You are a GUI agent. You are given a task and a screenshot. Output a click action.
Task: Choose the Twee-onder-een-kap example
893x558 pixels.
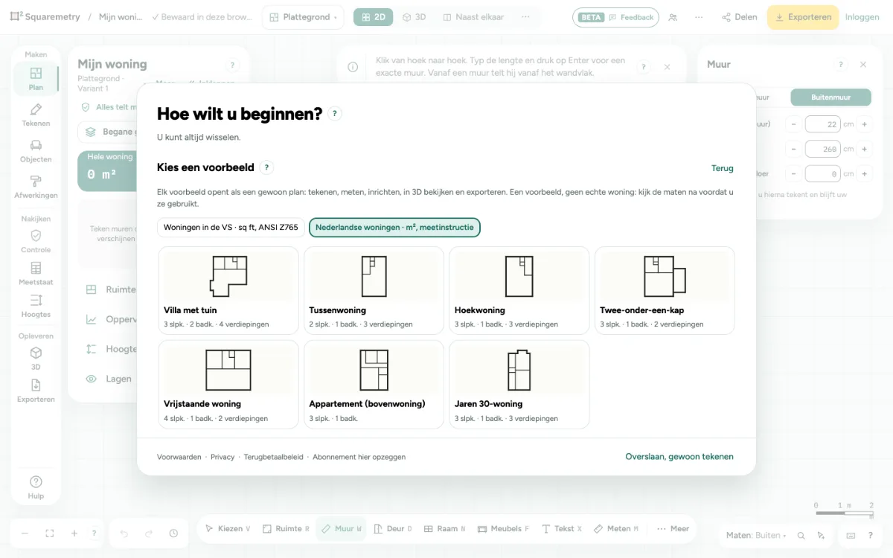point(665,290)
